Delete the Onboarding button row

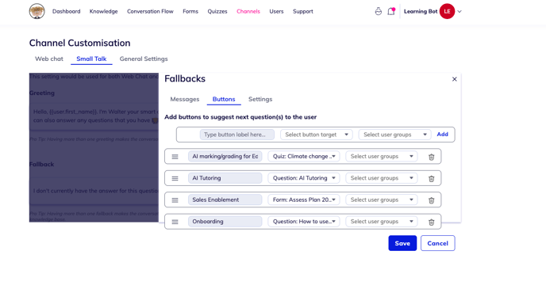pyautogui.click(x=432, y=222)
